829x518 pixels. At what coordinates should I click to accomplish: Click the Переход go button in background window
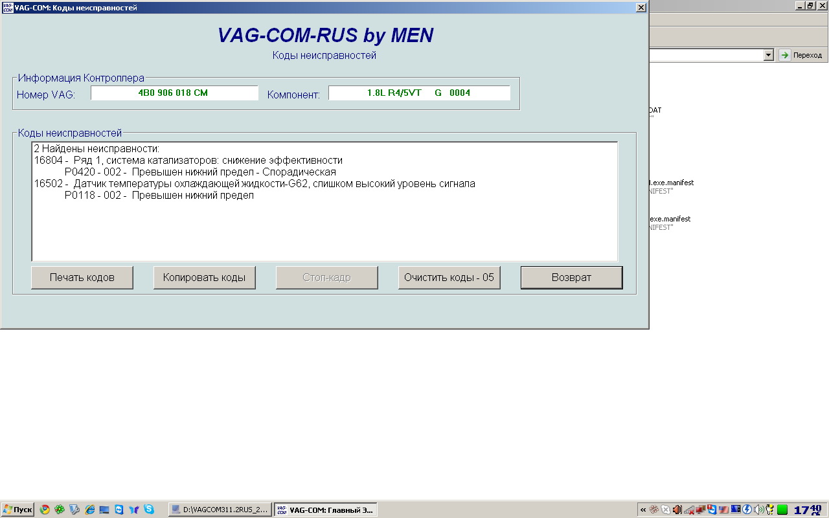click(802, 55)
